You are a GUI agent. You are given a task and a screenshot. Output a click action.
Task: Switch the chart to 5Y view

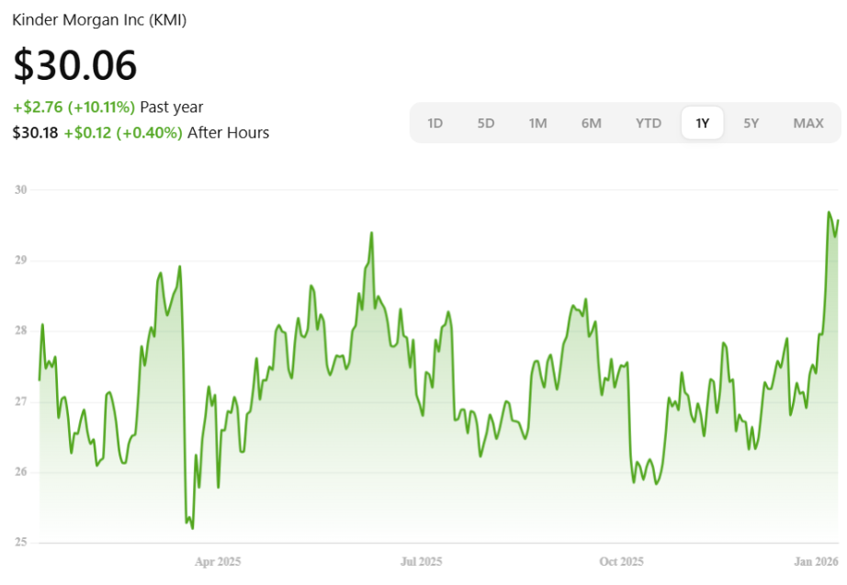[x=751, y=123]
